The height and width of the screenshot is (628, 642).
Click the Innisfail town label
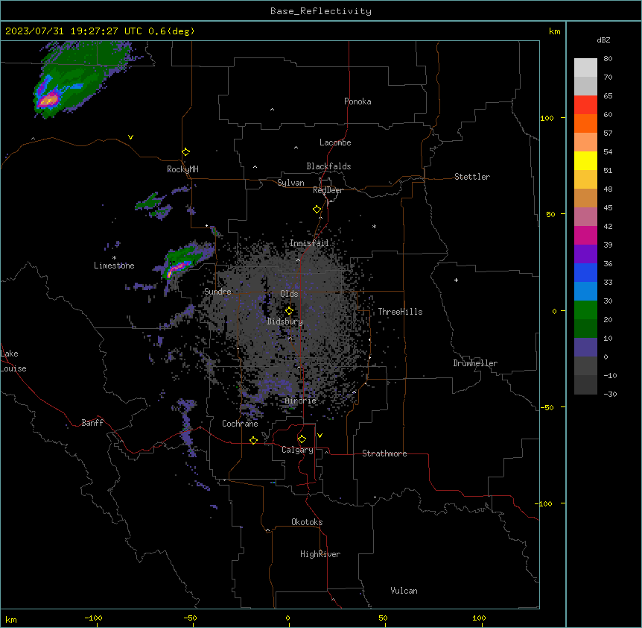coord(309,243)
